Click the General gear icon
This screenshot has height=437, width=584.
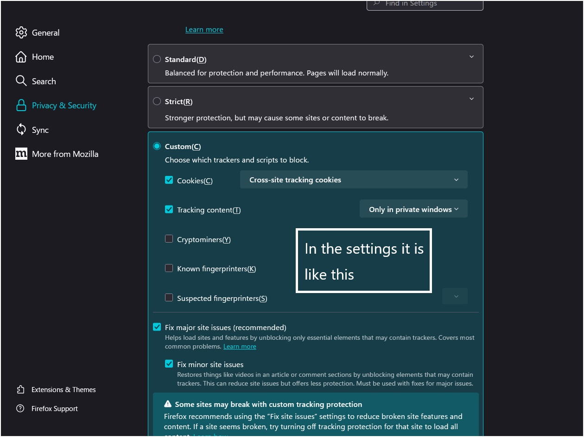point(21,32)
